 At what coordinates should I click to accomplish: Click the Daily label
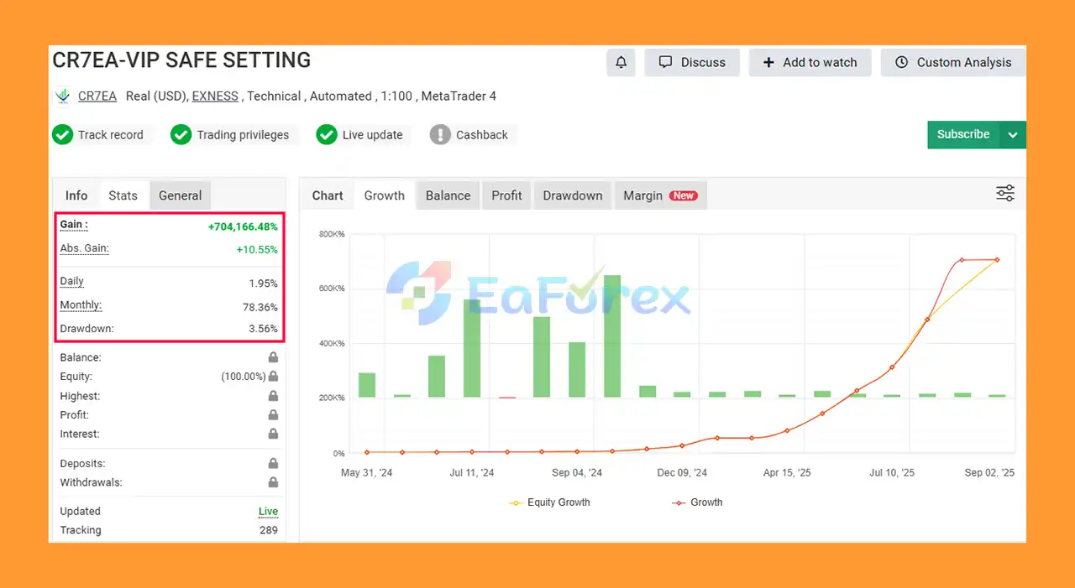72,282
